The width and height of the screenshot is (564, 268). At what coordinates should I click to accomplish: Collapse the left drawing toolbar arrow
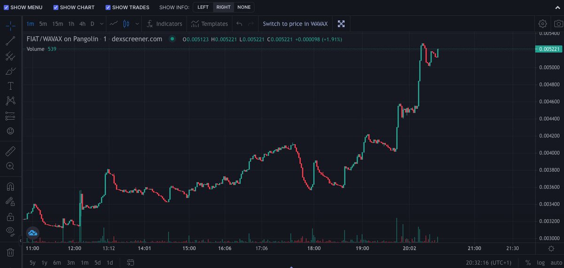tap(21, 240)
